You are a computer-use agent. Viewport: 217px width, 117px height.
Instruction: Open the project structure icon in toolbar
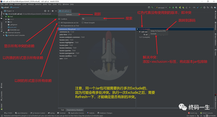[215, 7]
